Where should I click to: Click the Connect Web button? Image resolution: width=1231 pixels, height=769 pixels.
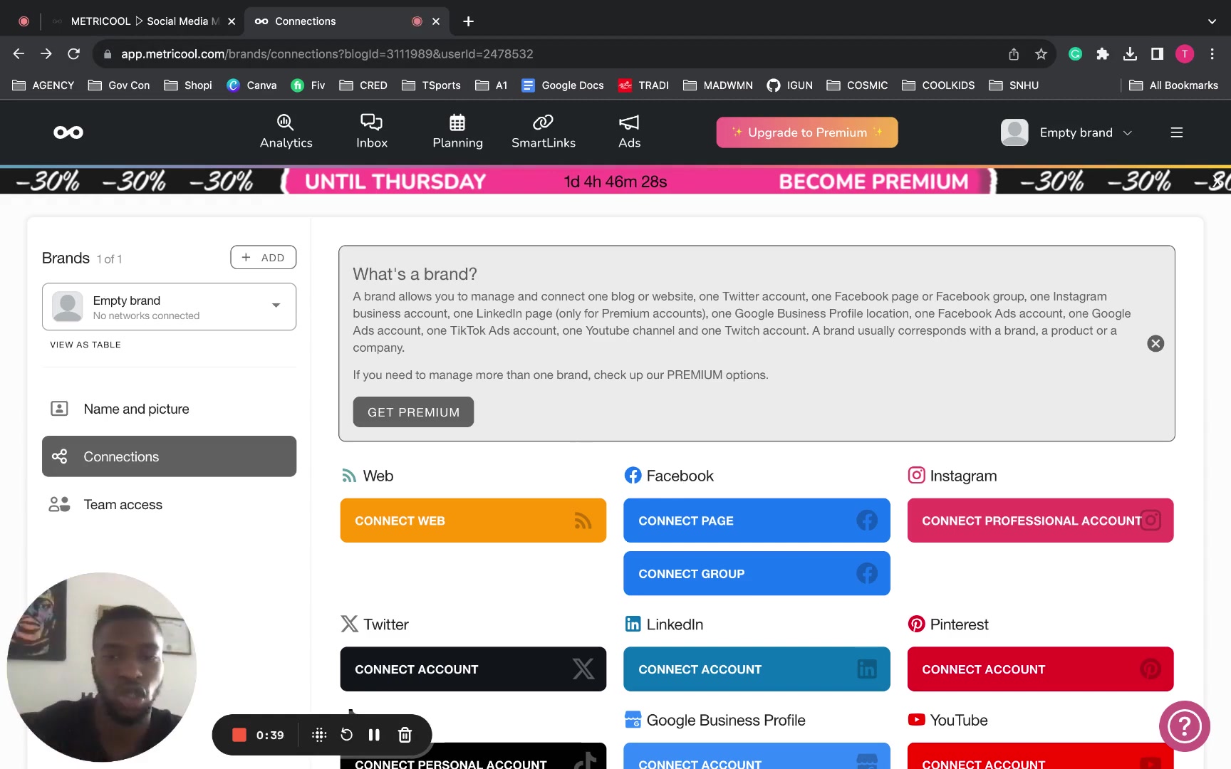coord(473,520)
